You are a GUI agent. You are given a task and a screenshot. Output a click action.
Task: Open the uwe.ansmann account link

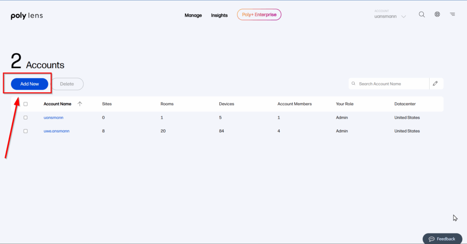tap(57, 131)
